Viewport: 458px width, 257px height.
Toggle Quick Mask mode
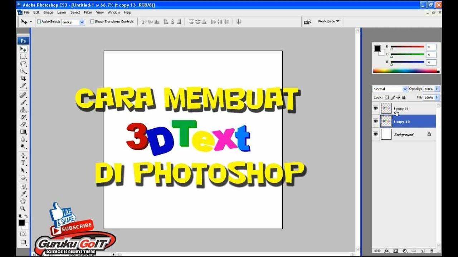(23, 234)
